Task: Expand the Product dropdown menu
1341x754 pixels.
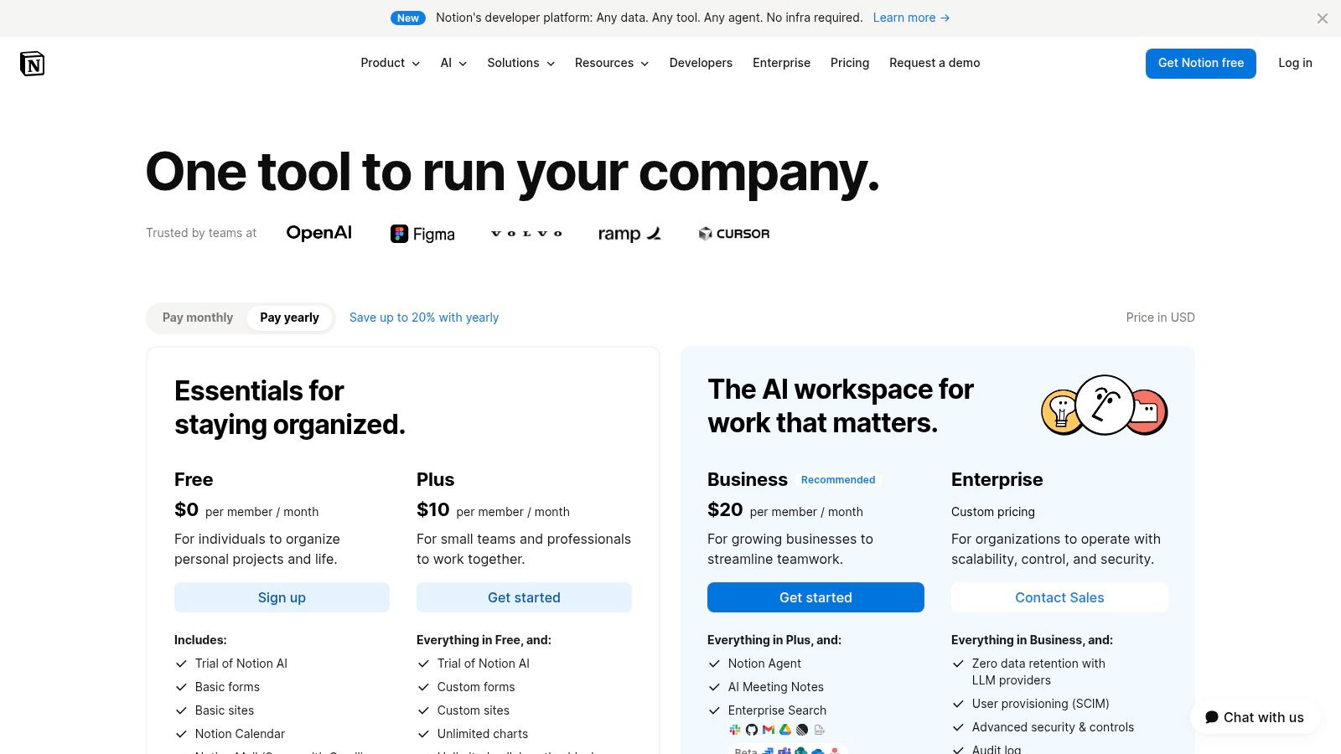Action: (390, 63)
